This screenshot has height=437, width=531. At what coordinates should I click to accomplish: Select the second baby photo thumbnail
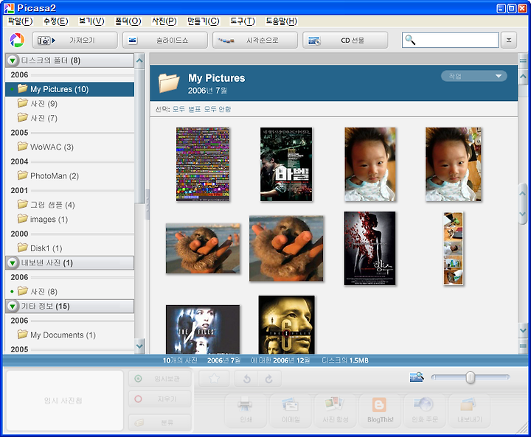point(454,164)
